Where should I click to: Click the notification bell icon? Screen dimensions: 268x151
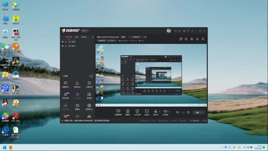click(197, 39)
